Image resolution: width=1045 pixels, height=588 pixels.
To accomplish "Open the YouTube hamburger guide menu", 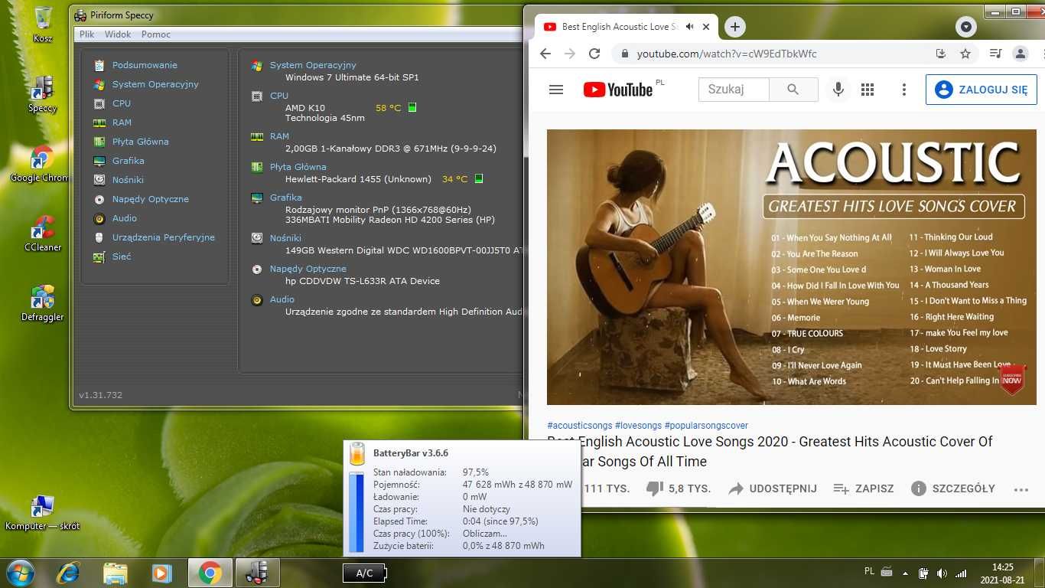I will click(556, 90).
